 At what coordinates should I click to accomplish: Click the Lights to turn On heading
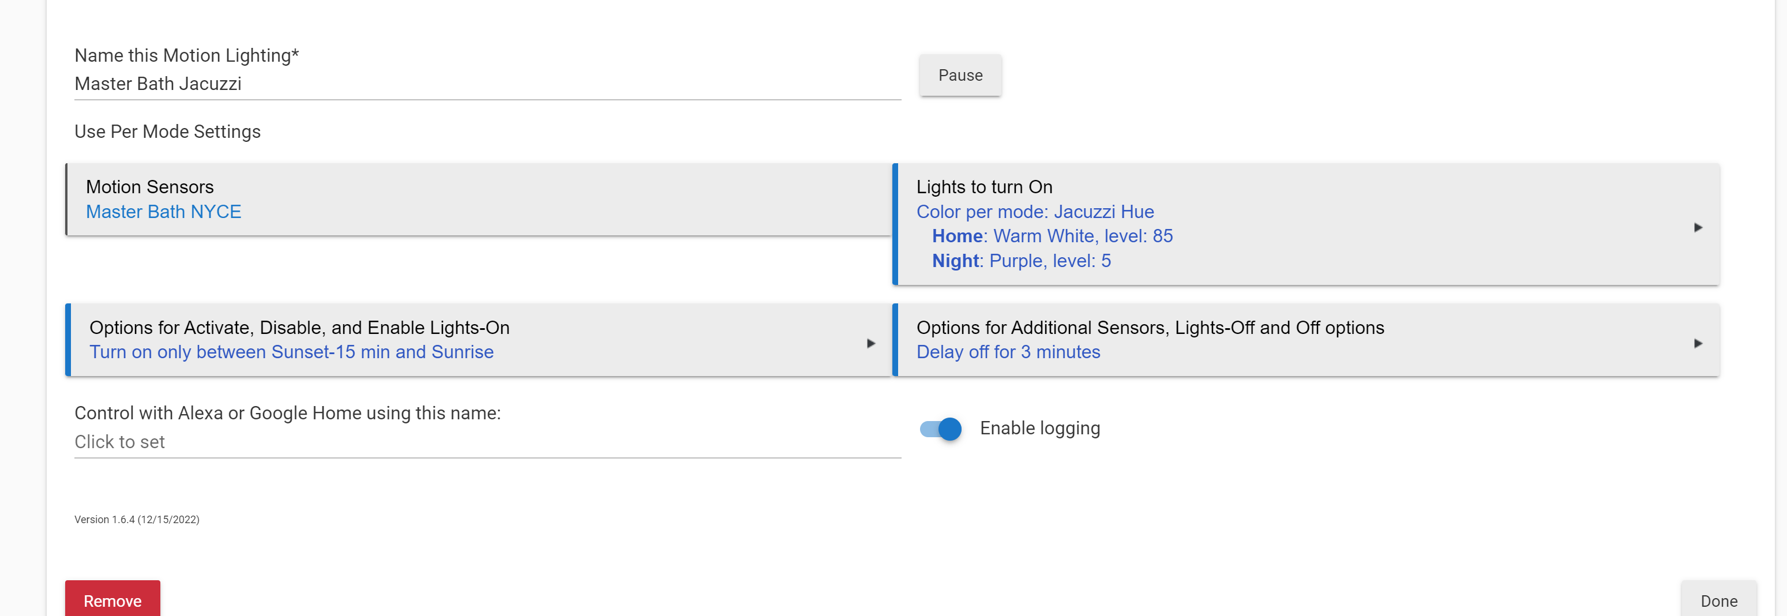coord(983,187)
